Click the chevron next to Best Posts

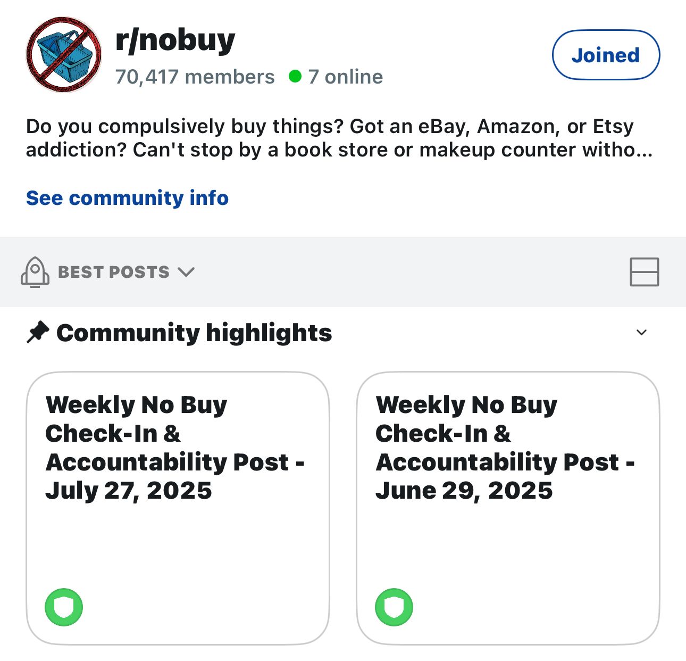(x=186, y=272)
